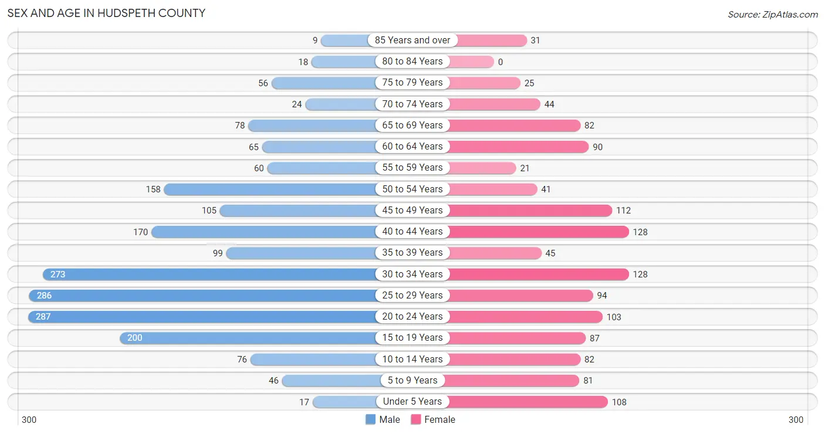Click the 85 Years and over label
825x434 pixels.
[412, 40]
